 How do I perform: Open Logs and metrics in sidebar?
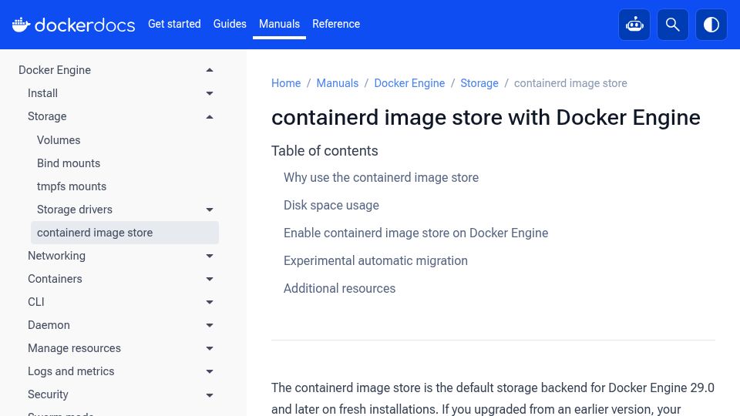[x=71, y=371]
